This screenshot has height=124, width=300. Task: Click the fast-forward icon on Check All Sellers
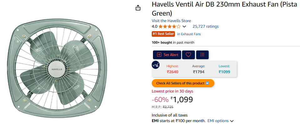[x=207, y=83]
